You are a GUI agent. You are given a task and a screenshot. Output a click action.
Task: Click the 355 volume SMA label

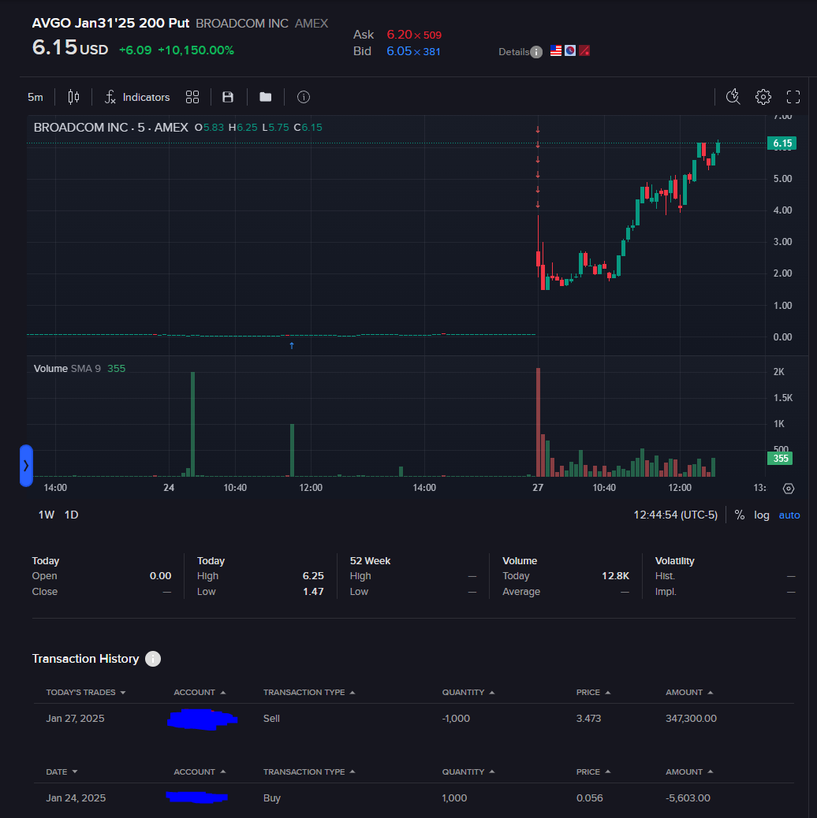click(780, 459)
